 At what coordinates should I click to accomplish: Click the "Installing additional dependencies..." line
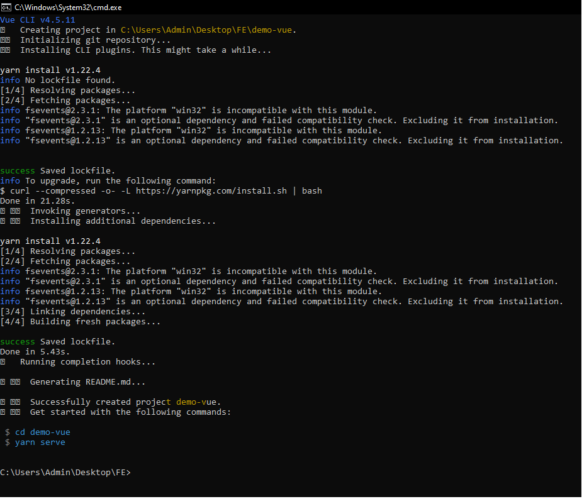pos(123,221)
